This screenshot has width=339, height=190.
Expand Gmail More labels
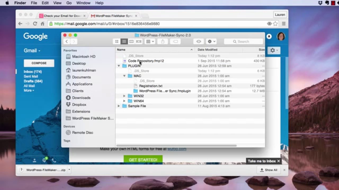pyautogui.click(x=29, y=90)
